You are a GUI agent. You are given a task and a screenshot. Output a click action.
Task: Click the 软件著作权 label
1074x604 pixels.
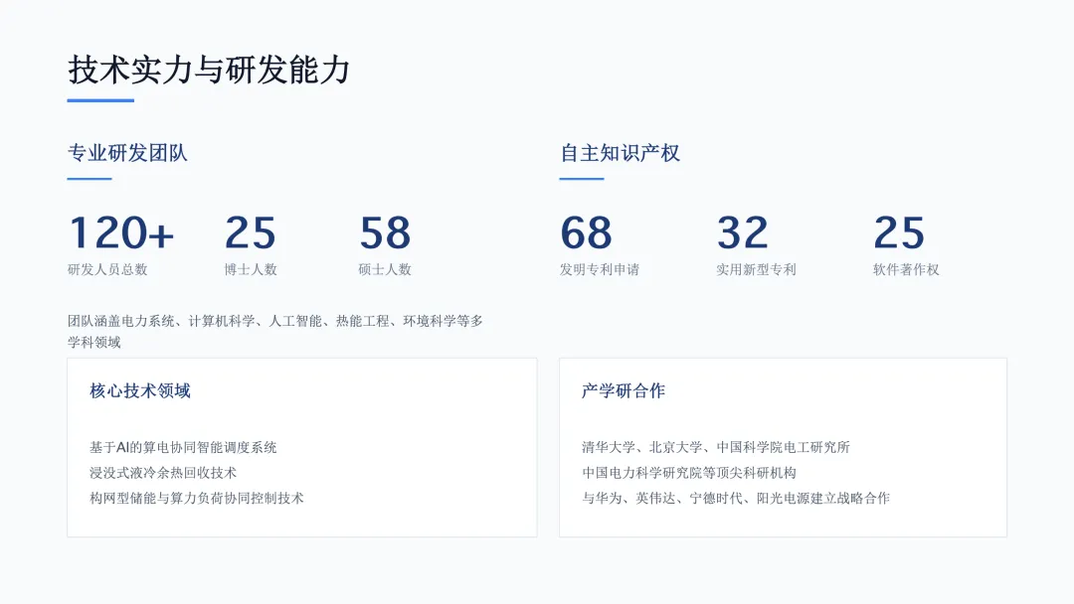906,269
